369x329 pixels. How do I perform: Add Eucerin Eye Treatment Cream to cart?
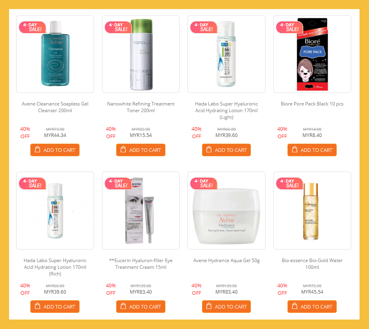point(141,307)
